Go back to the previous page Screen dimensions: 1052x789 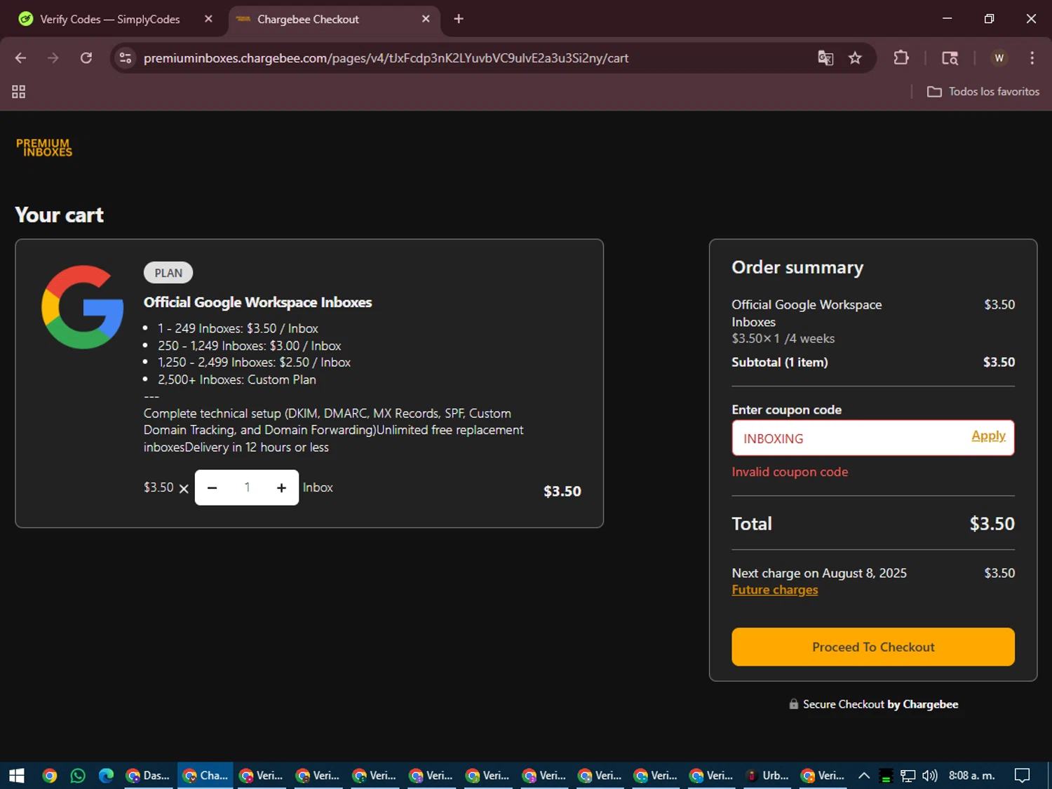pyautogui.click(x=20, y=58)
